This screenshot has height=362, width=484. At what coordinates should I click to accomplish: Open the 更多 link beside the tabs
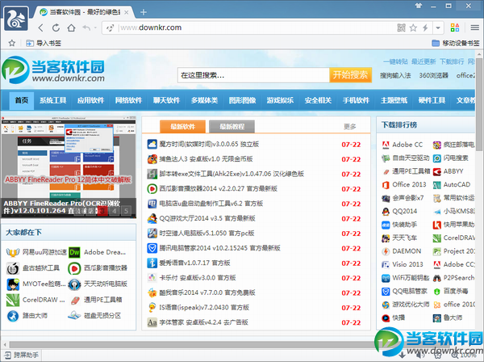coord(349,126)
